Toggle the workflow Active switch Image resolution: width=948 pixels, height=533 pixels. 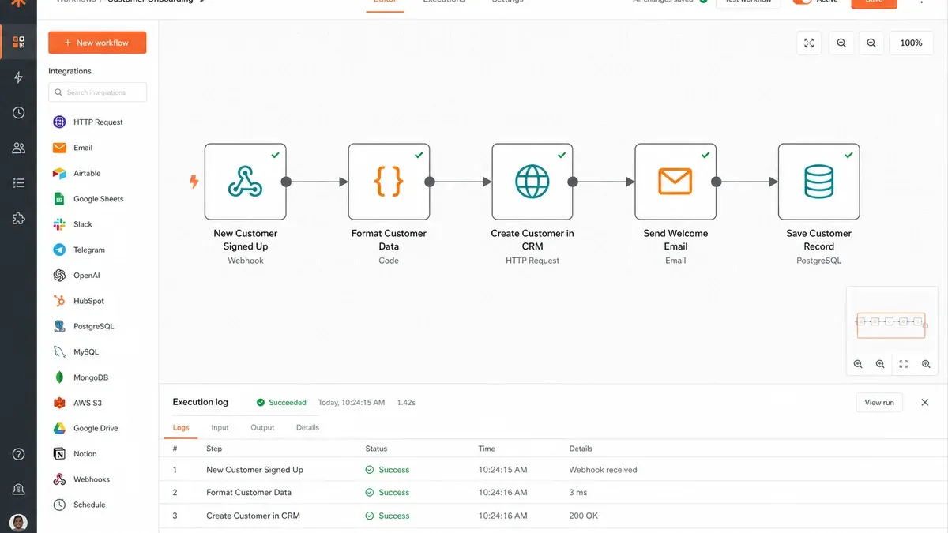803,2
